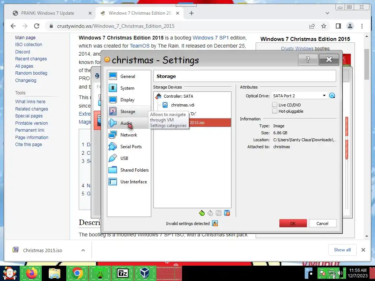This screenshot has width=375, height=281.
Task: Open Network settings category
Action: click(129, 135)
